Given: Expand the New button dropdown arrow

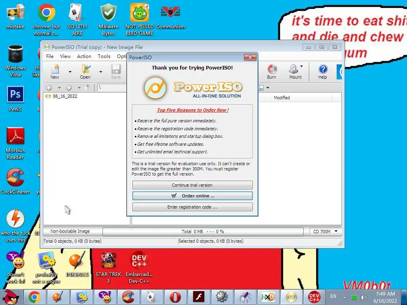Looking at the screenshot, I should pyautogui.click(x=70, y=71).
